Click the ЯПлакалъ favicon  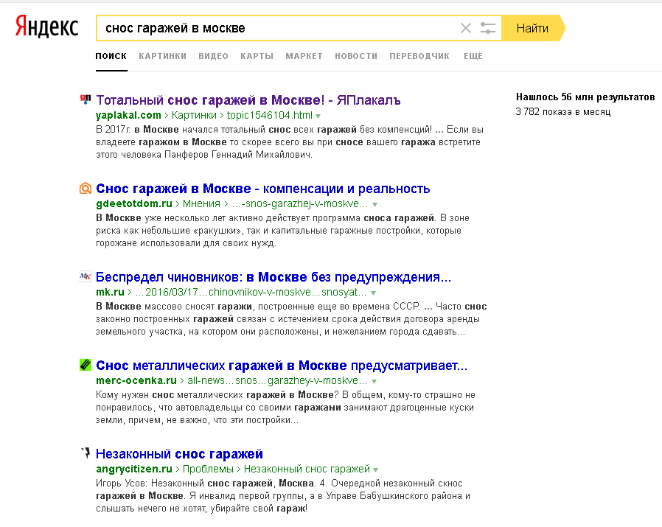tap(86, 100)
